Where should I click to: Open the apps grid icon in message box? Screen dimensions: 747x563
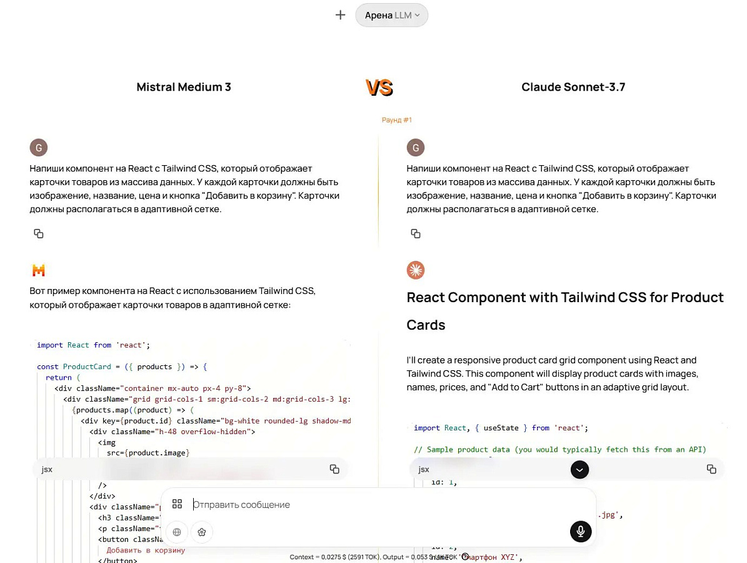tap(178, 504)
